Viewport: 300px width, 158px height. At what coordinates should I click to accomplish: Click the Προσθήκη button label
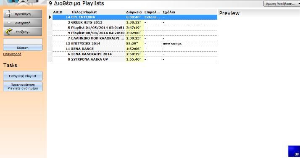coord(23,14)
